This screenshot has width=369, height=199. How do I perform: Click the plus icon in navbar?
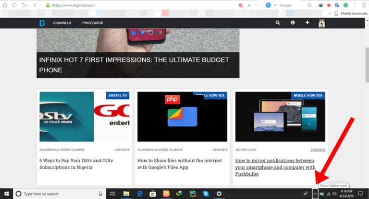[307, 23]
